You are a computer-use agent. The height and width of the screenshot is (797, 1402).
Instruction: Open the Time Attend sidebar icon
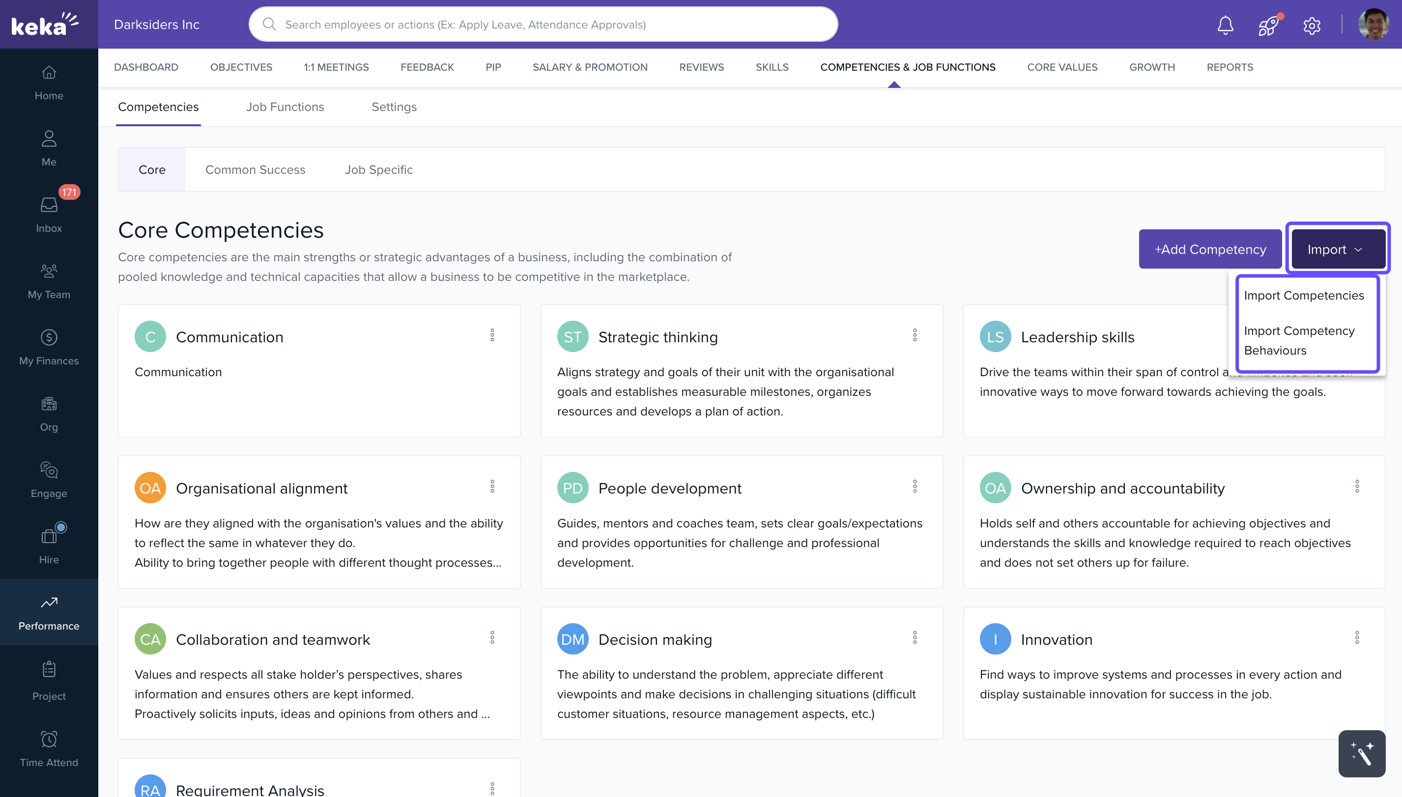point(49,749)
